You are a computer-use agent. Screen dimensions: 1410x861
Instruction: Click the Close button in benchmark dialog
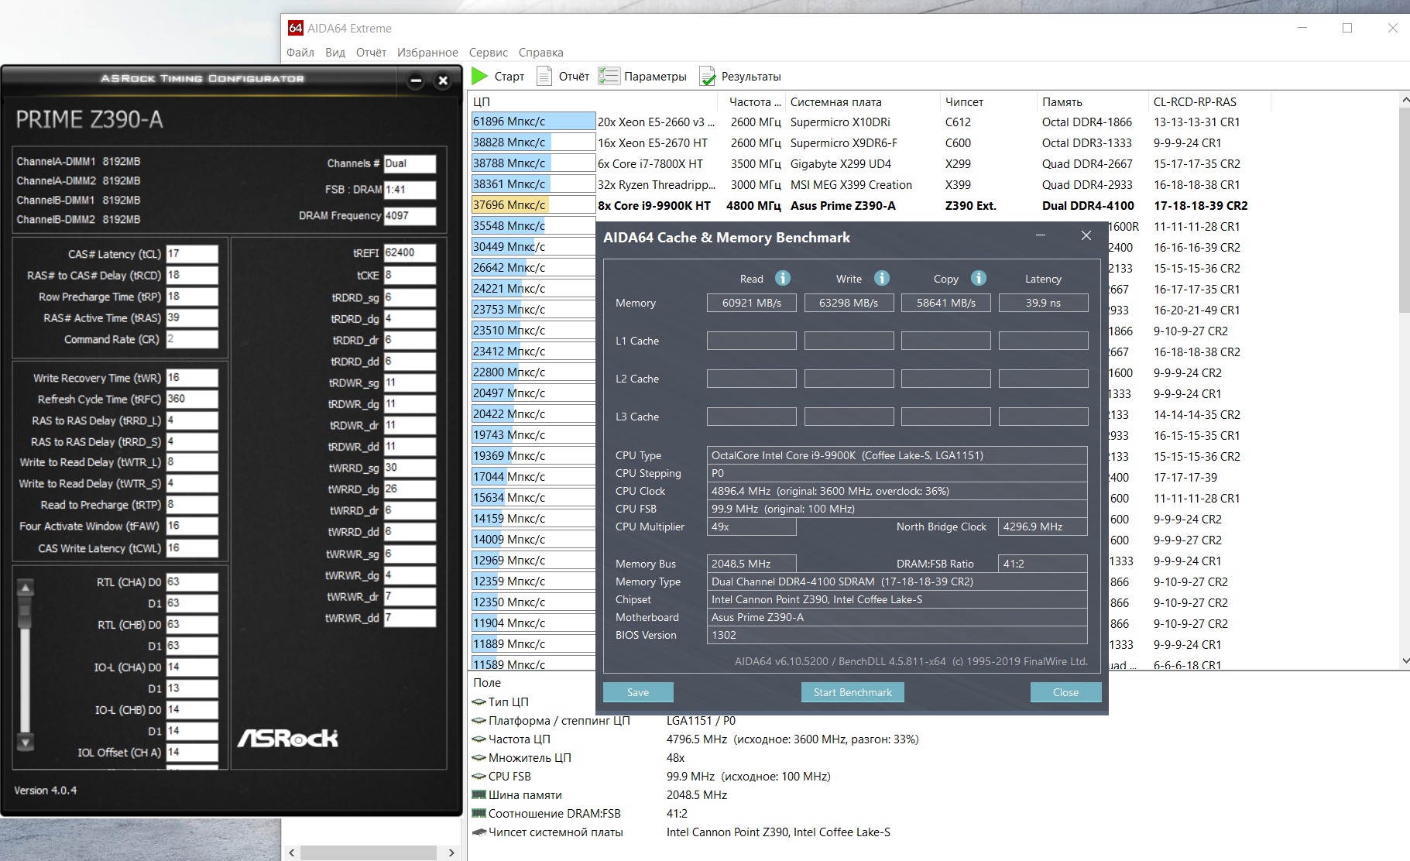(x=1065, y=692)
